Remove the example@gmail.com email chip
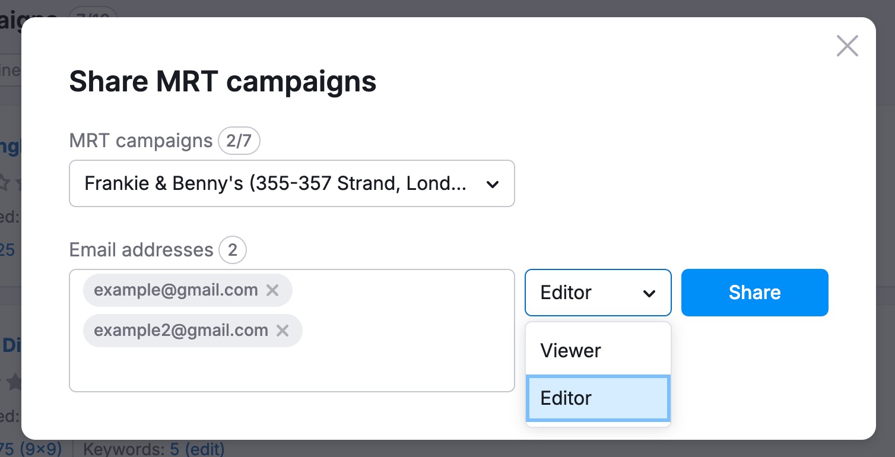895x457 pixels. tap(272, 290)
